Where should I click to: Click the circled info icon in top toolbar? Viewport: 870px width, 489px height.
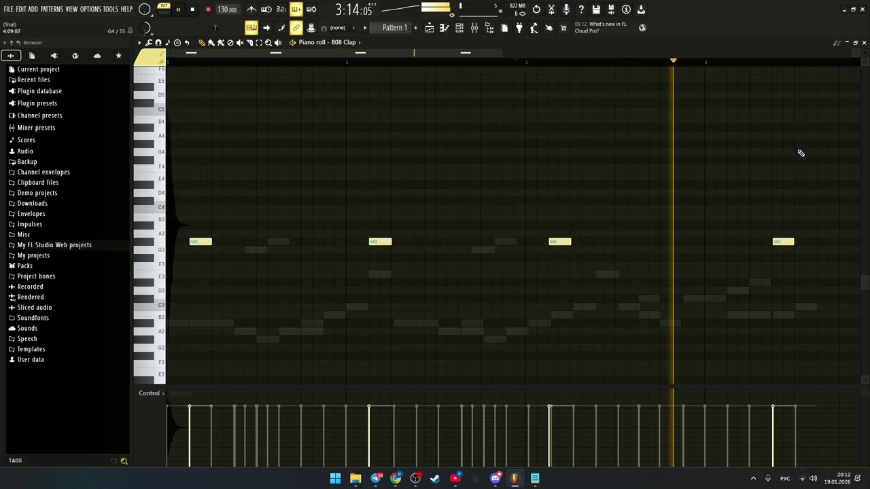626,10
